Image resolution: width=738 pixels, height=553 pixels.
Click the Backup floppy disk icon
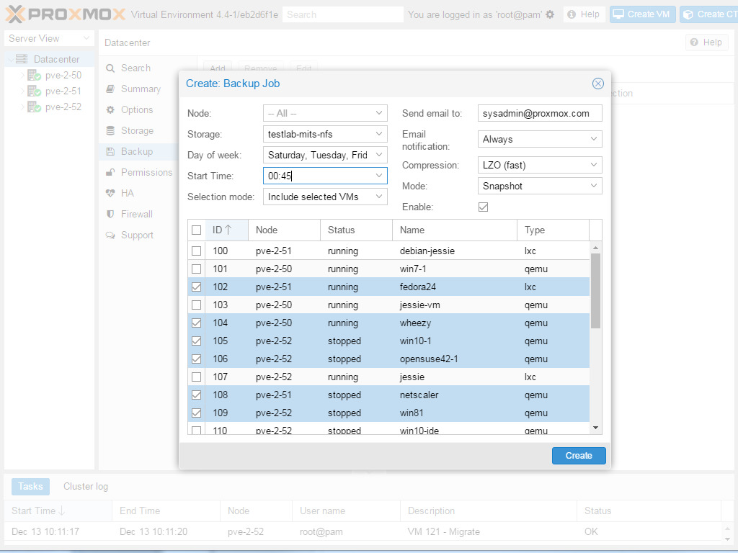(110, 151)
